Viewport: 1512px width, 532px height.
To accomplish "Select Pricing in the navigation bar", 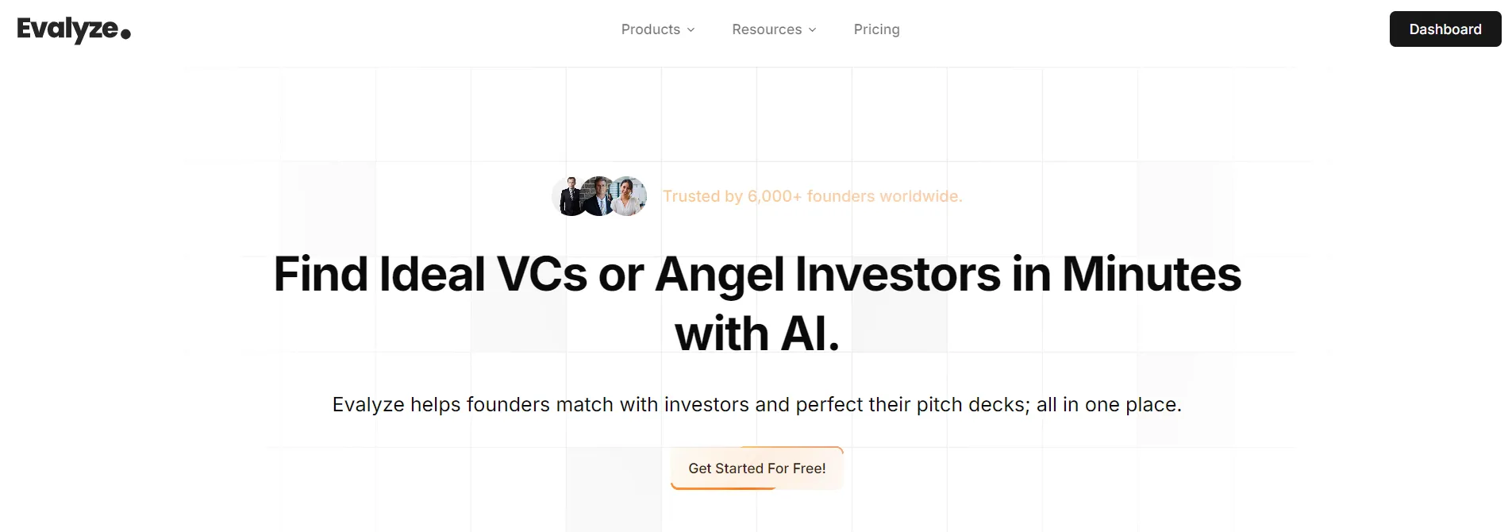I will (876, 29).
